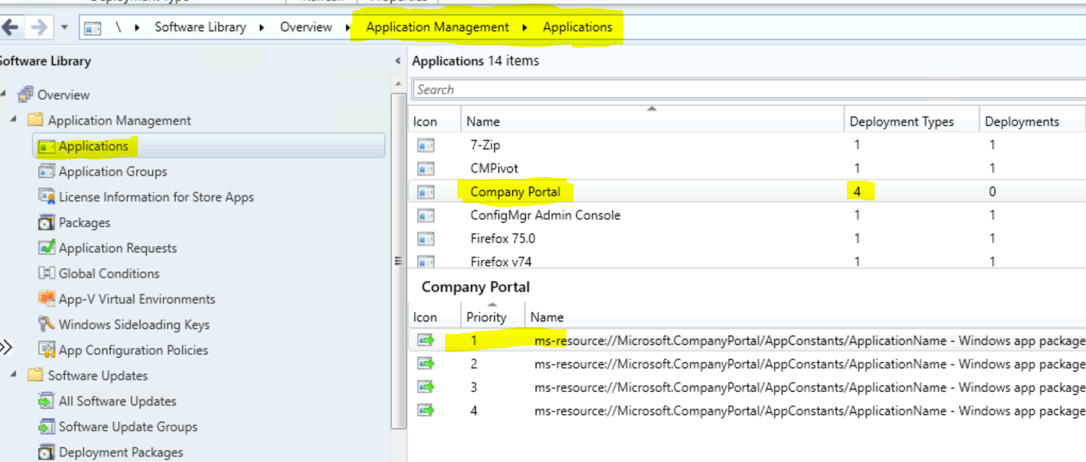The width and height of the screenshot is (1086, 462).
Task: Sort by Deployment Types column header
Action: coord(911,122)
